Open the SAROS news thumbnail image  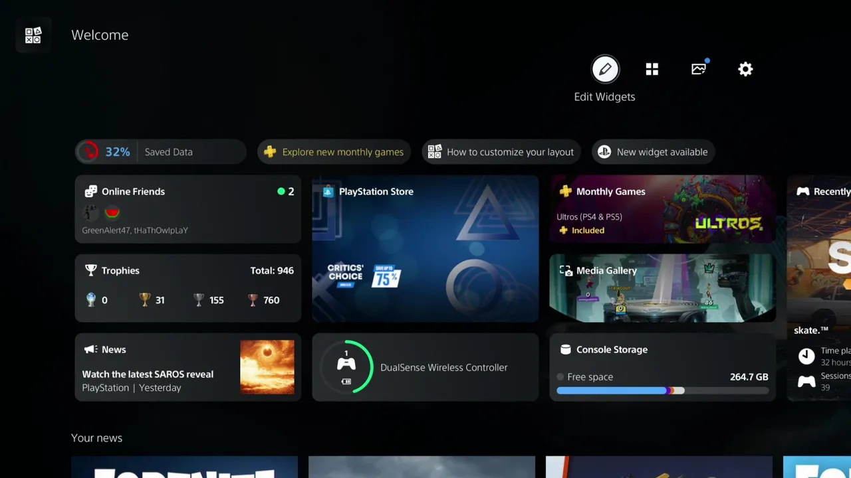[x=267, y=367]
